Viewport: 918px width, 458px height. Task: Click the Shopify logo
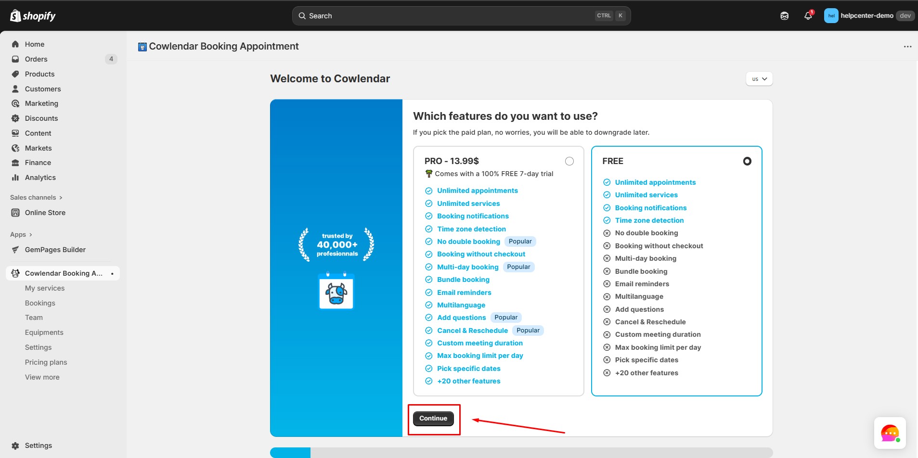33,16
